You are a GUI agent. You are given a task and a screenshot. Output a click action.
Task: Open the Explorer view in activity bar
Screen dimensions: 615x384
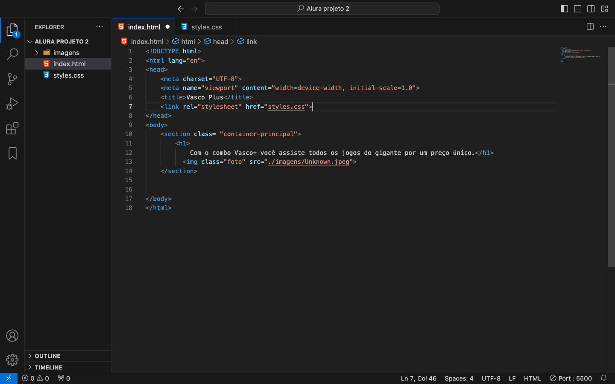pos(12,30)
